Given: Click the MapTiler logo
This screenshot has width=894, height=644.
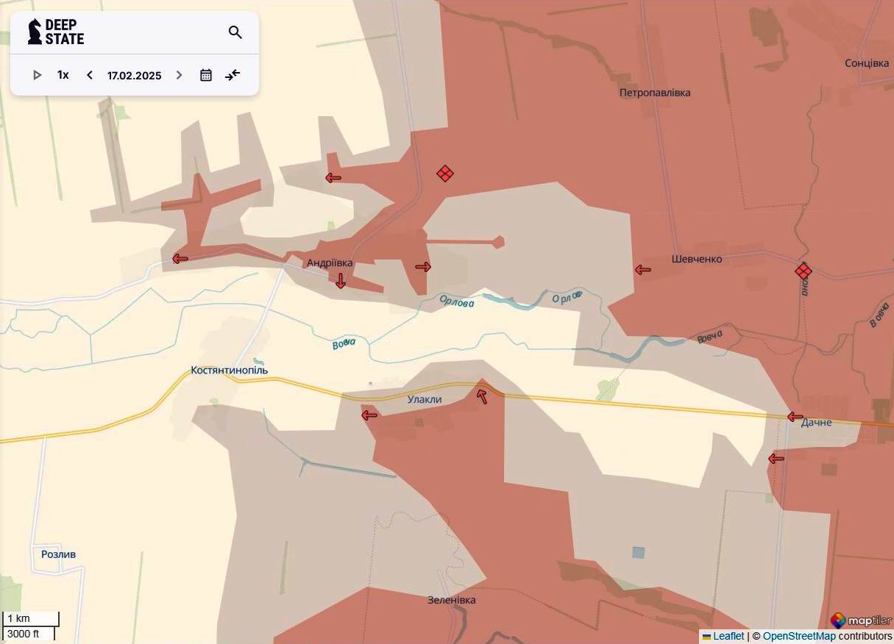Looking at the screenshot, I should click(859, 620).
